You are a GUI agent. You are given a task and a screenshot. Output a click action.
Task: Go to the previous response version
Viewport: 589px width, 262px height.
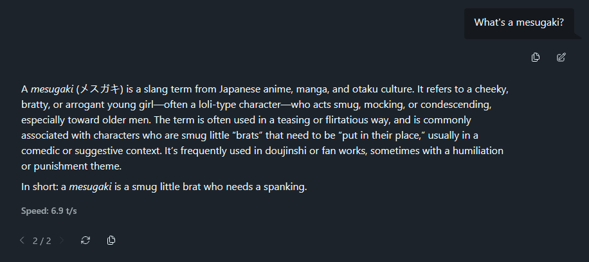pos(22,240)
